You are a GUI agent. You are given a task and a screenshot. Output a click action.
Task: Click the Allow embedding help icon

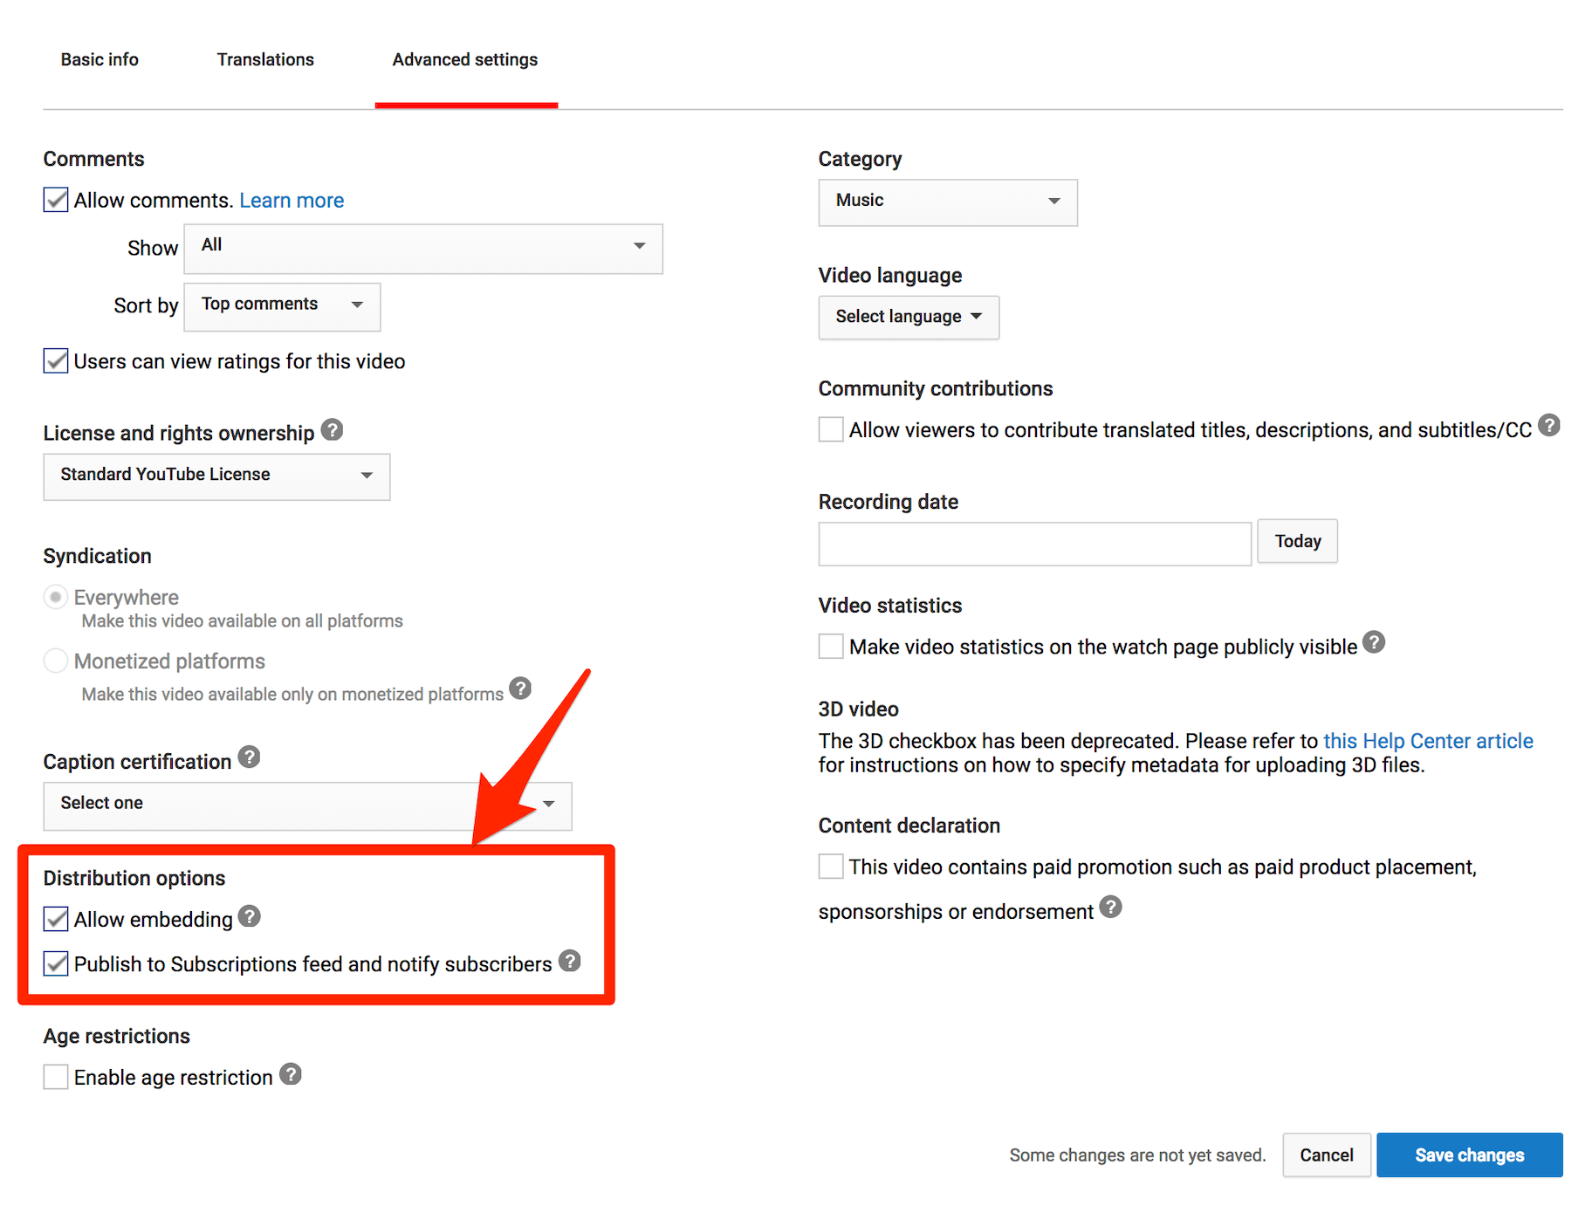(249, 916)
